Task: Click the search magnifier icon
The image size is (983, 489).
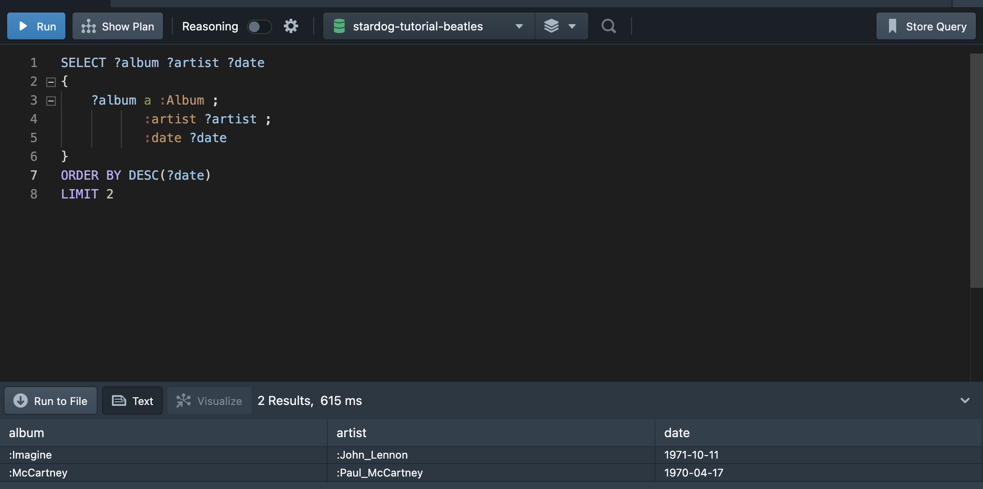Action: pos(607,25)
